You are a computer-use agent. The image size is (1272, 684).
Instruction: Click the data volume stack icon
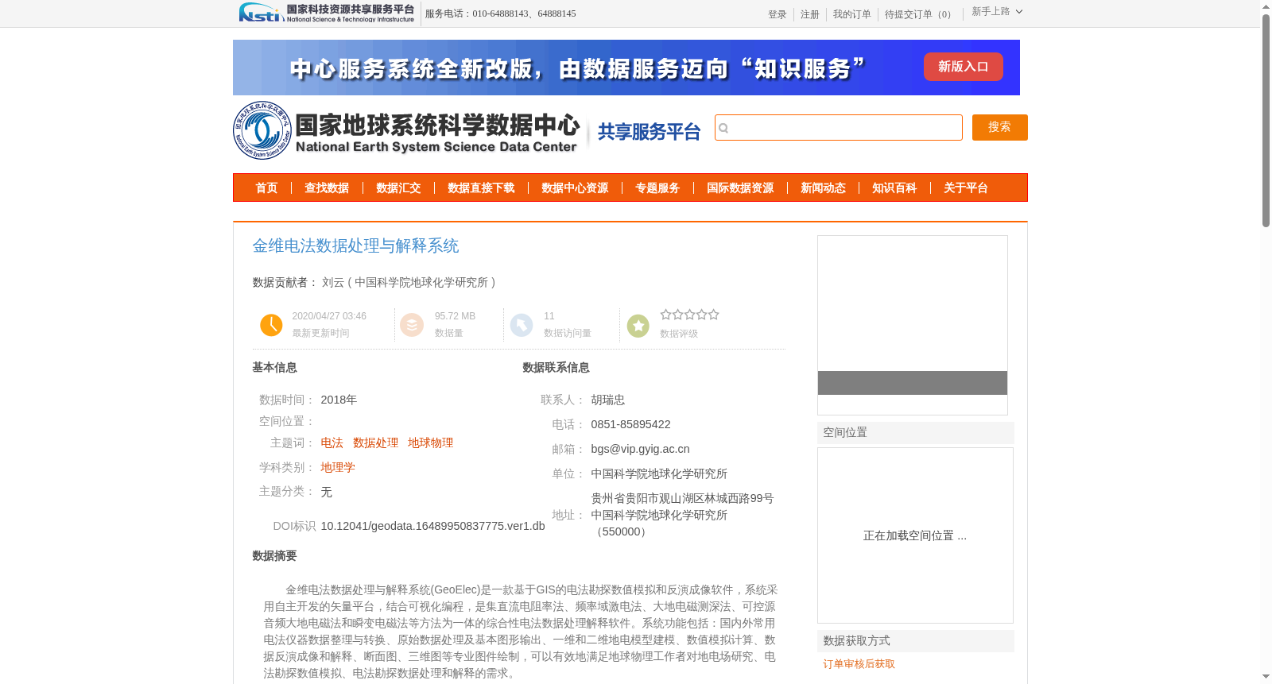click(x=412, y=325)
